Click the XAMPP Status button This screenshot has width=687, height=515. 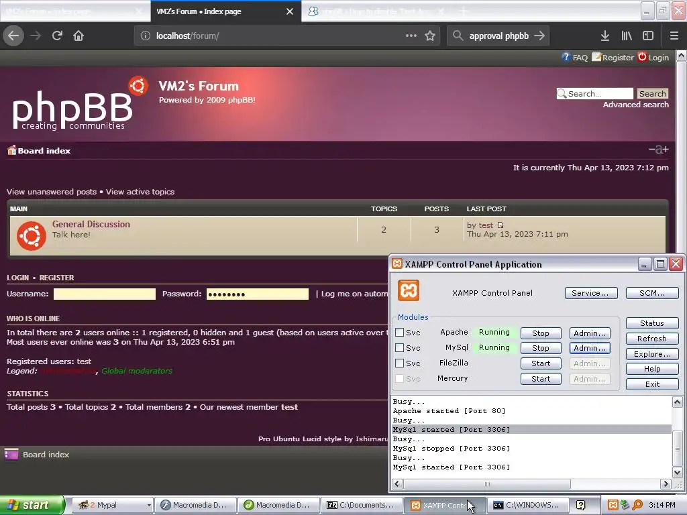tap(652, 323)
